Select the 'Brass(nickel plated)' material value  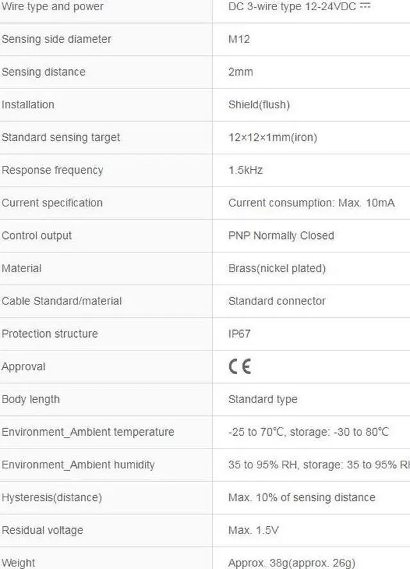tap(277, 268)
